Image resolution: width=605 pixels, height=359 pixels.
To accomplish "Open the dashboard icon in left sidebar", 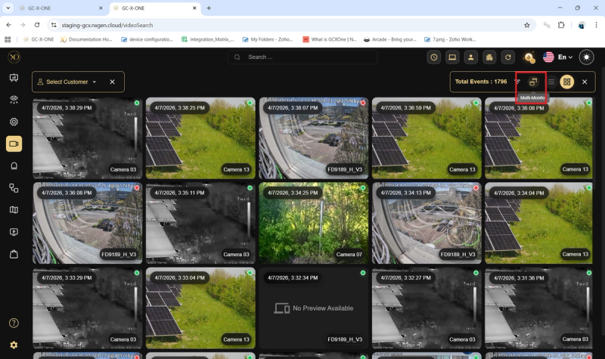I will click(14, 78).
